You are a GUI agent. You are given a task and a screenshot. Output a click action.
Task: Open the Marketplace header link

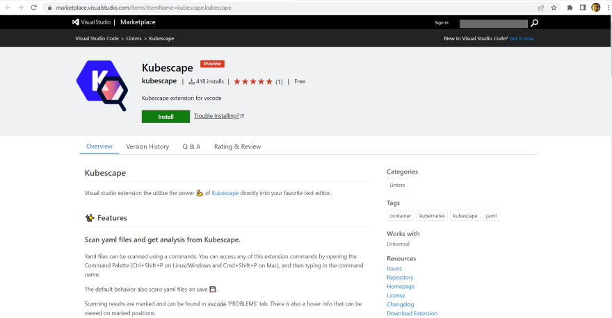(138, 22)
